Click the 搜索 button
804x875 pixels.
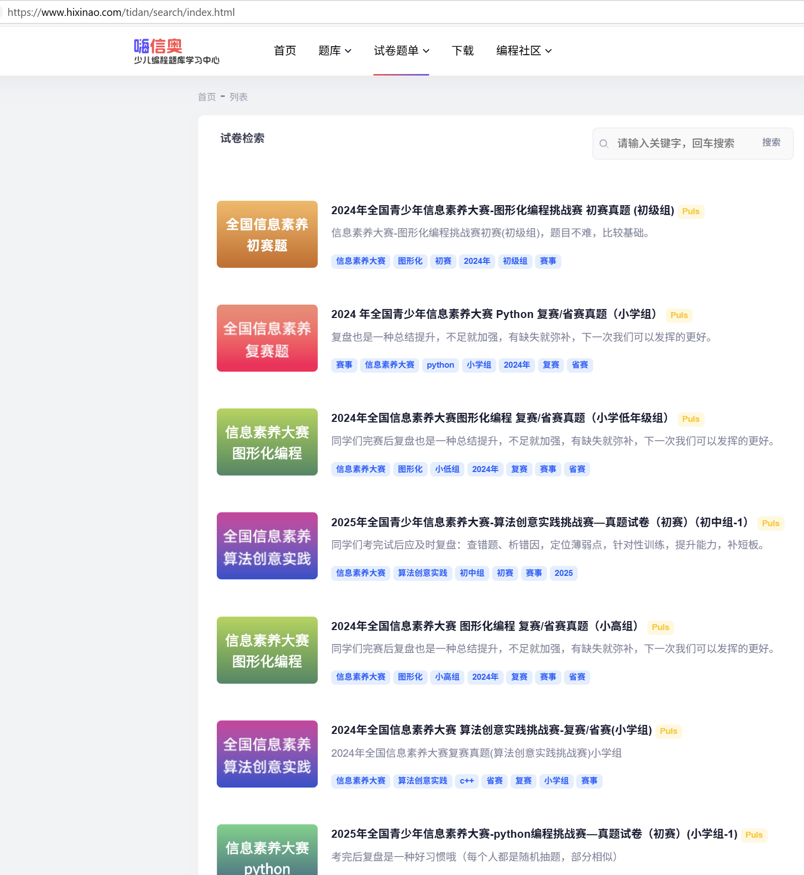[771, 143]
